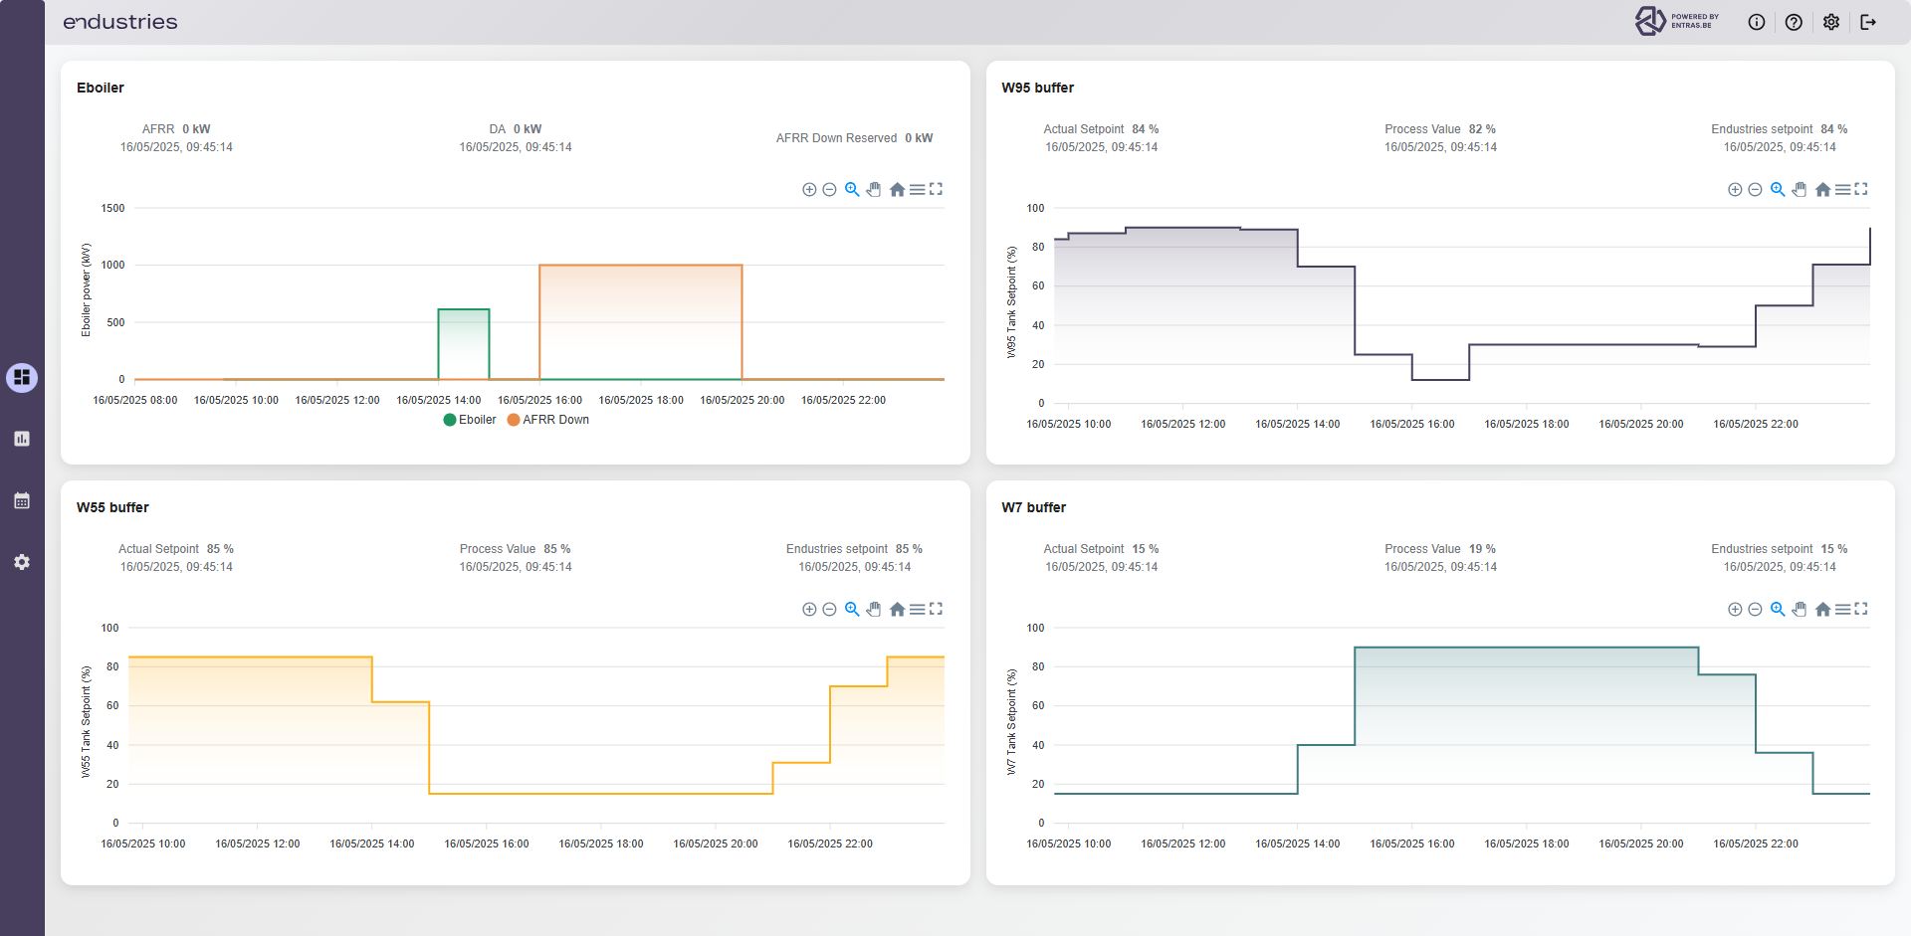Open settings gear in the top header
Screen dimensions: 1911x936
pos(1831,22)
